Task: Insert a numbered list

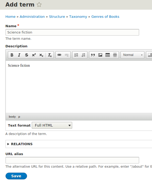Action: pyautogui.click(x=83, y=55)
